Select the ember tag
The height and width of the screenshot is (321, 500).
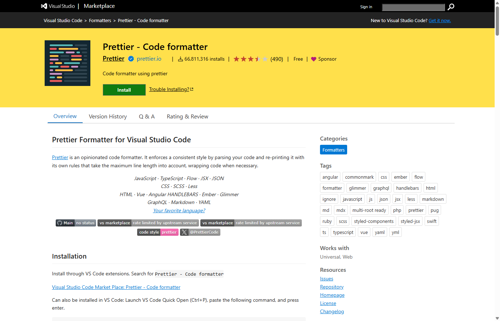400,177
